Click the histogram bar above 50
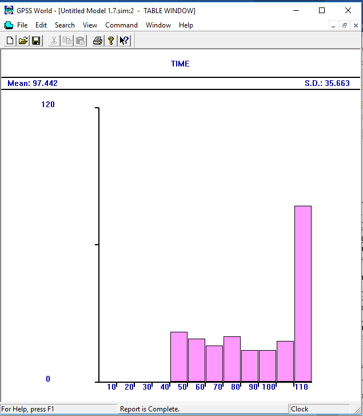Screen dimensions: 363x416 coord(179,357)
